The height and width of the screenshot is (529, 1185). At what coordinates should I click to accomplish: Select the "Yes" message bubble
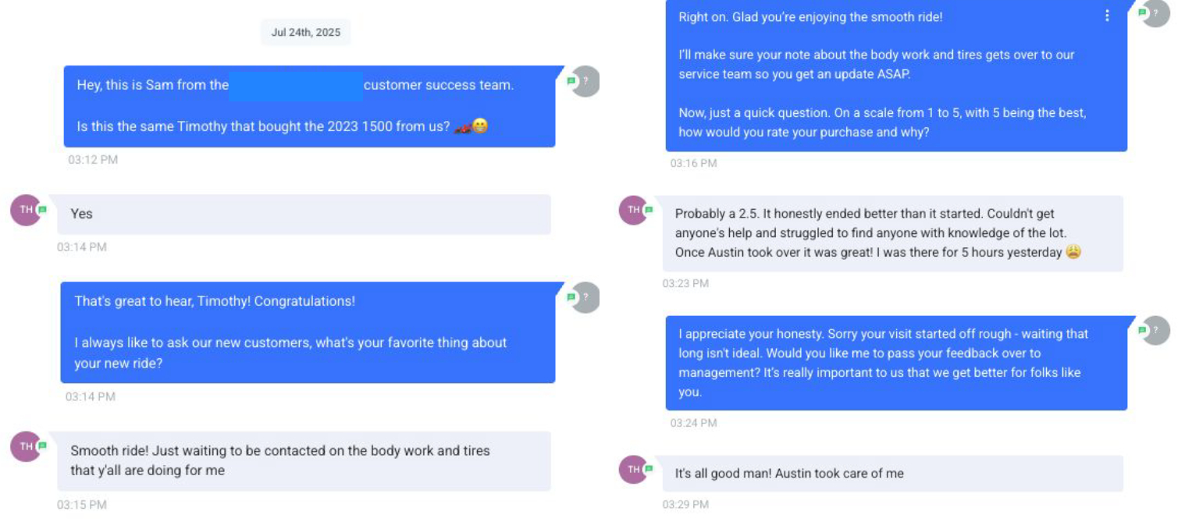(x=304, y=214)
